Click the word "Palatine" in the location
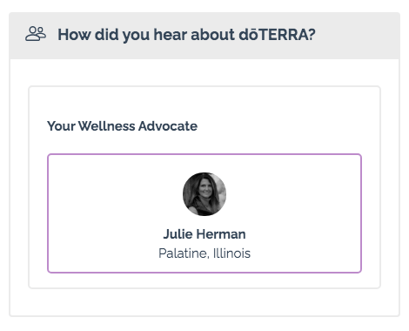The image size is (409, 331). pyautogui.click(x=184, y=253)
